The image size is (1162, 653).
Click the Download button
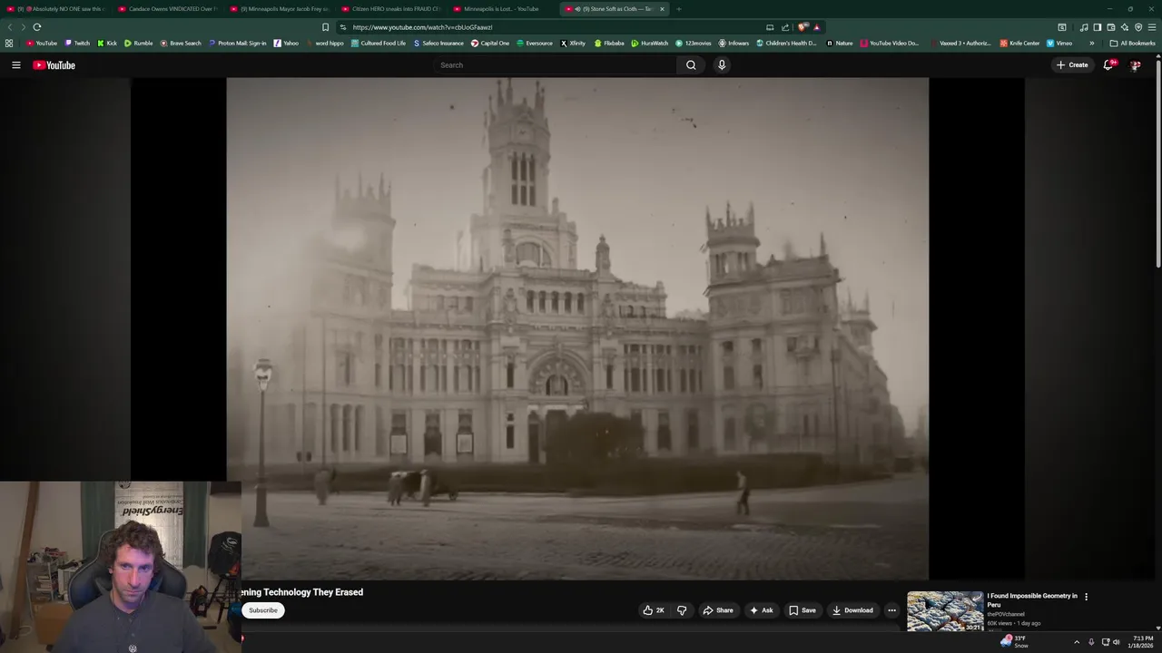(x=852, y=610)
